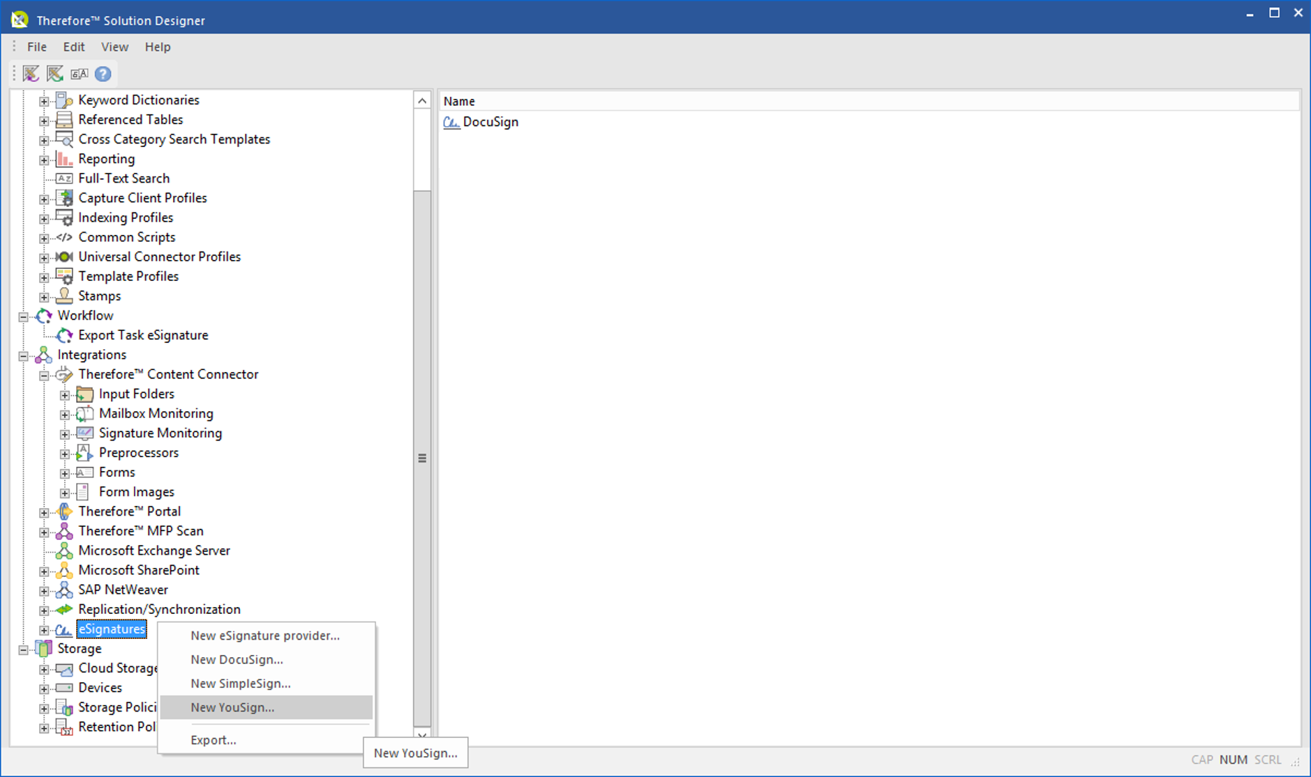Click the eSignature icon next to DocuSign
Image resolution: width=1311 pixels, height=777 pixels.
pyautogui.click(x=451, y=122)
